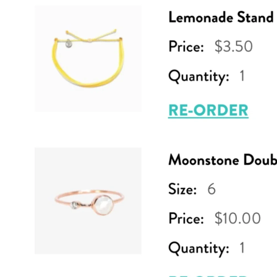277x277 pixels.
Task: Click the ring size value 6
Action: tap(211, 189)
